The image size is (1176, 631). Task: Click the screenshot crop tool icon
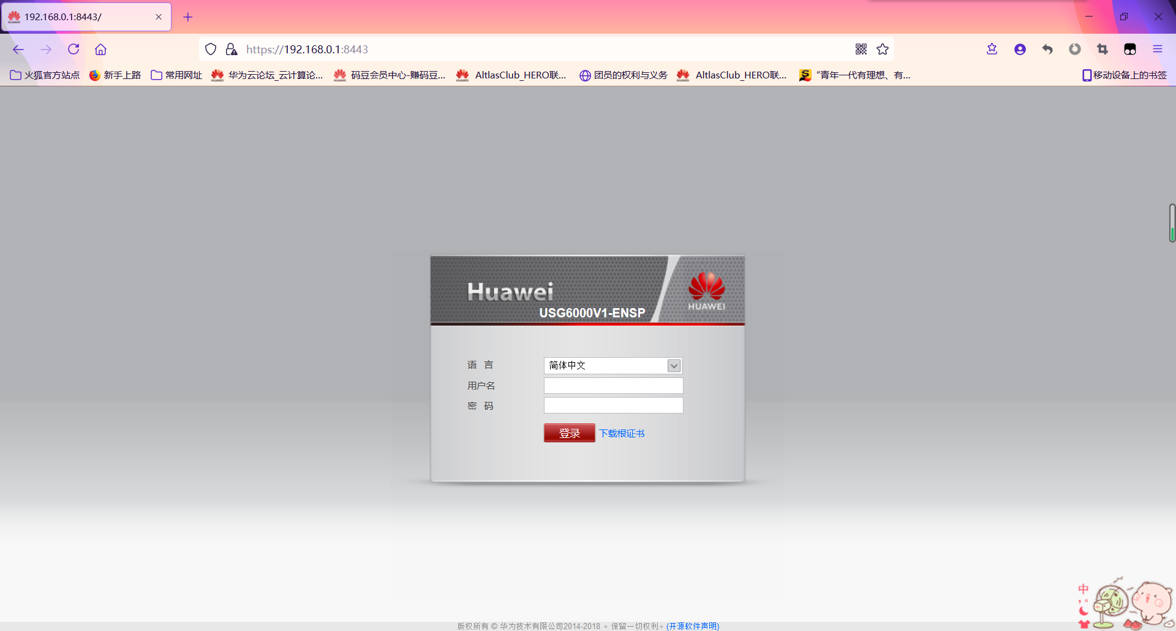pos(1102,50)
